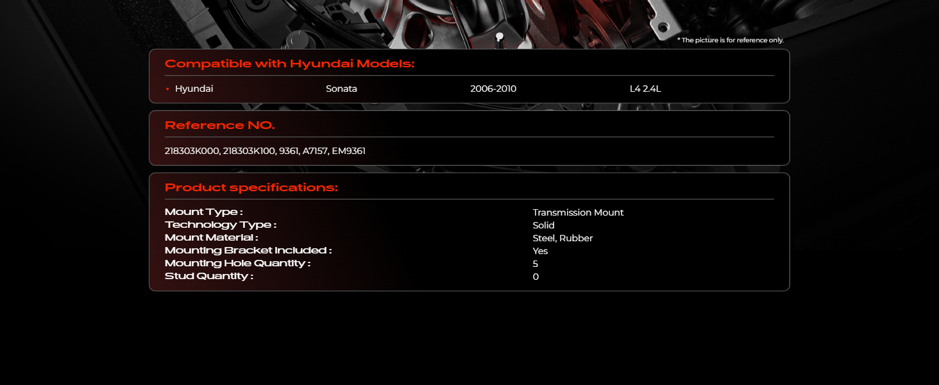The width and height of the screenshot is (939, 385).
Task: Select the '2006-2010' year range
Action: coord(493,89)
